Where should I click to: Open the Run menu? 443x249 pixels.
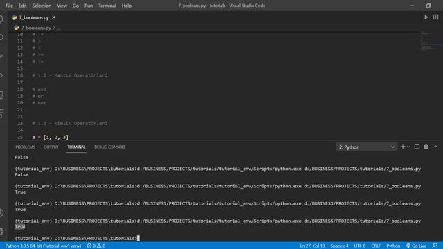pos(89,6)
